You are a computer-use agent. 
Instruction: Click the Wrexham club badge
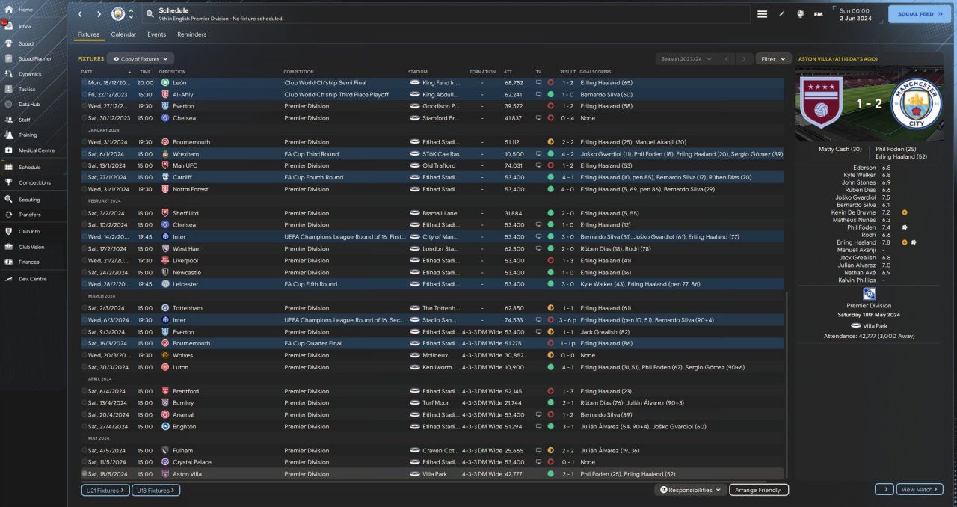(165, 154)
